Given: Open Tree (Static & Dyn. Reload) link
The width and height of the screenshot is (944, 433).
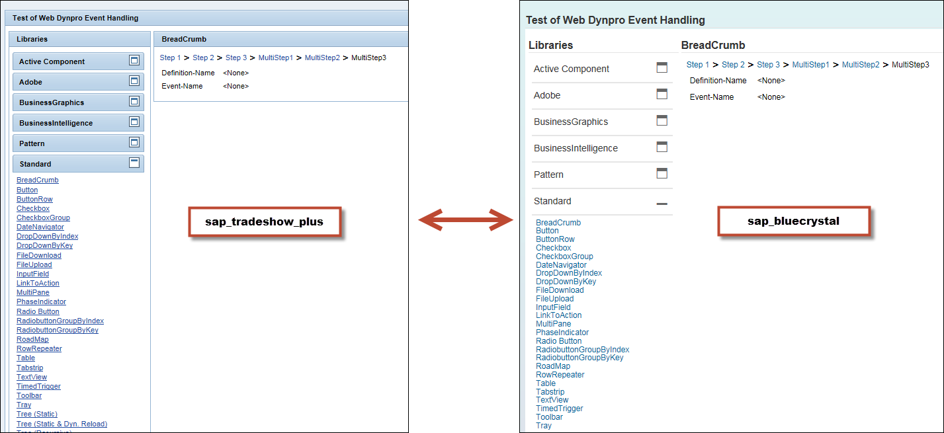Looking at the screenshot, I should click(x=62, y=424).
